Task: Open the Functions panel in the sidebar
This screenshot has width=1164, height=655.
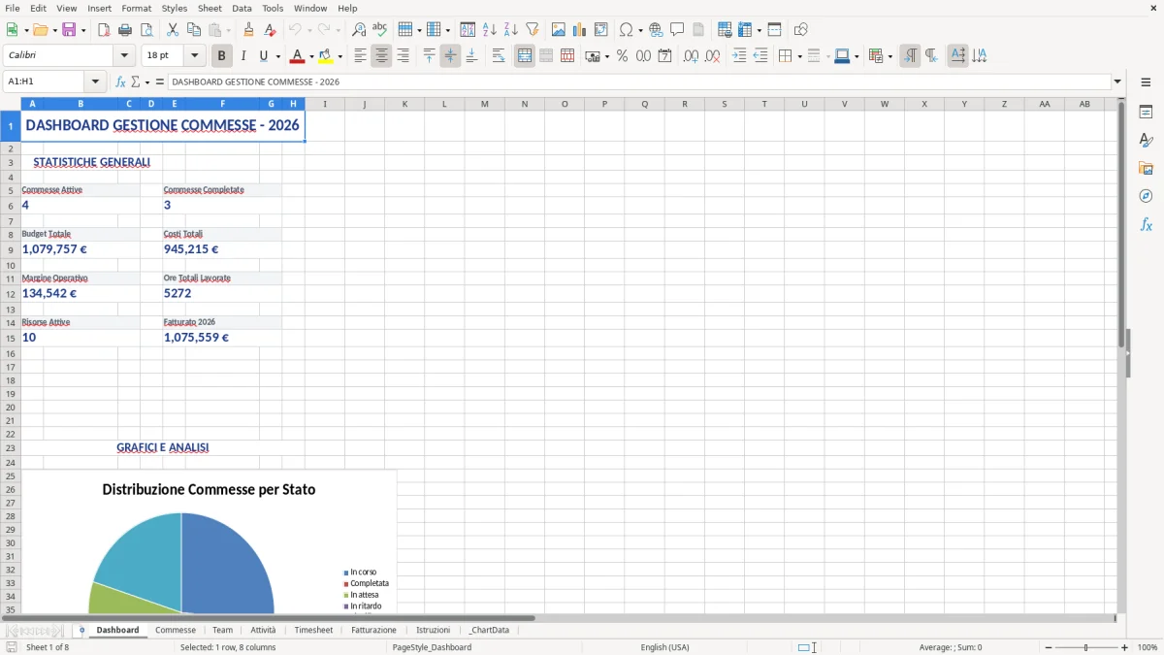Action: [x=1146, y=224]
